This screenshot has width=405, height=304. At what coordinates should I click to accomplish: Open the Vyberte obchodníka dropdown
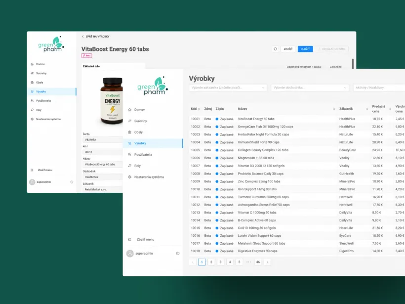click(310, 87)
